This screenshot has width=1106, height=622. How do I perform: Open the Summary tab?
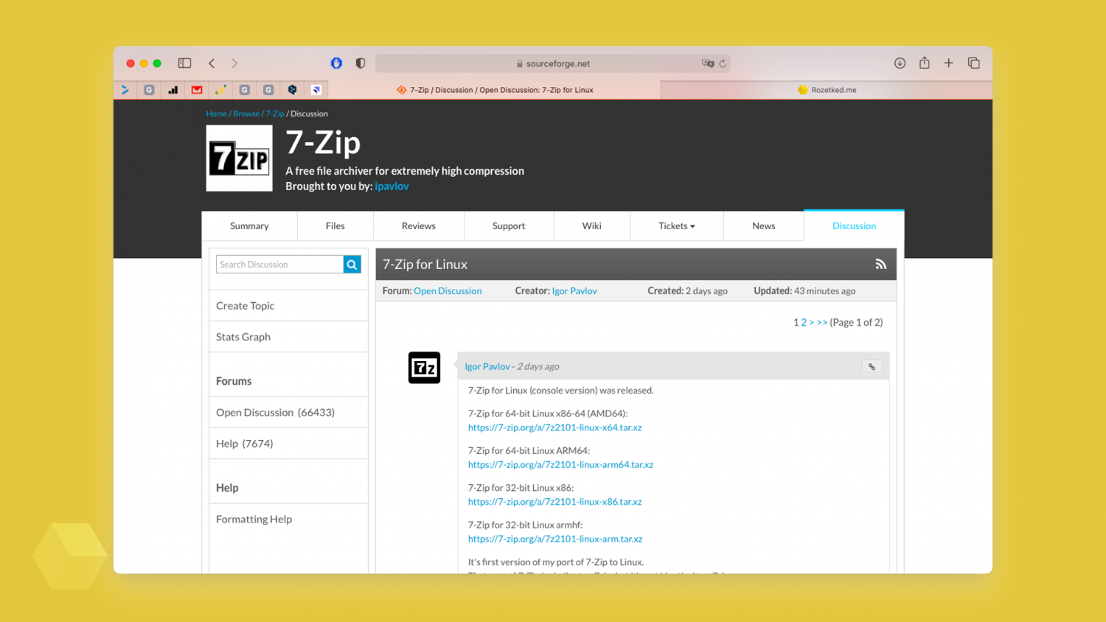pyautogui.click(x=249, y=226)
